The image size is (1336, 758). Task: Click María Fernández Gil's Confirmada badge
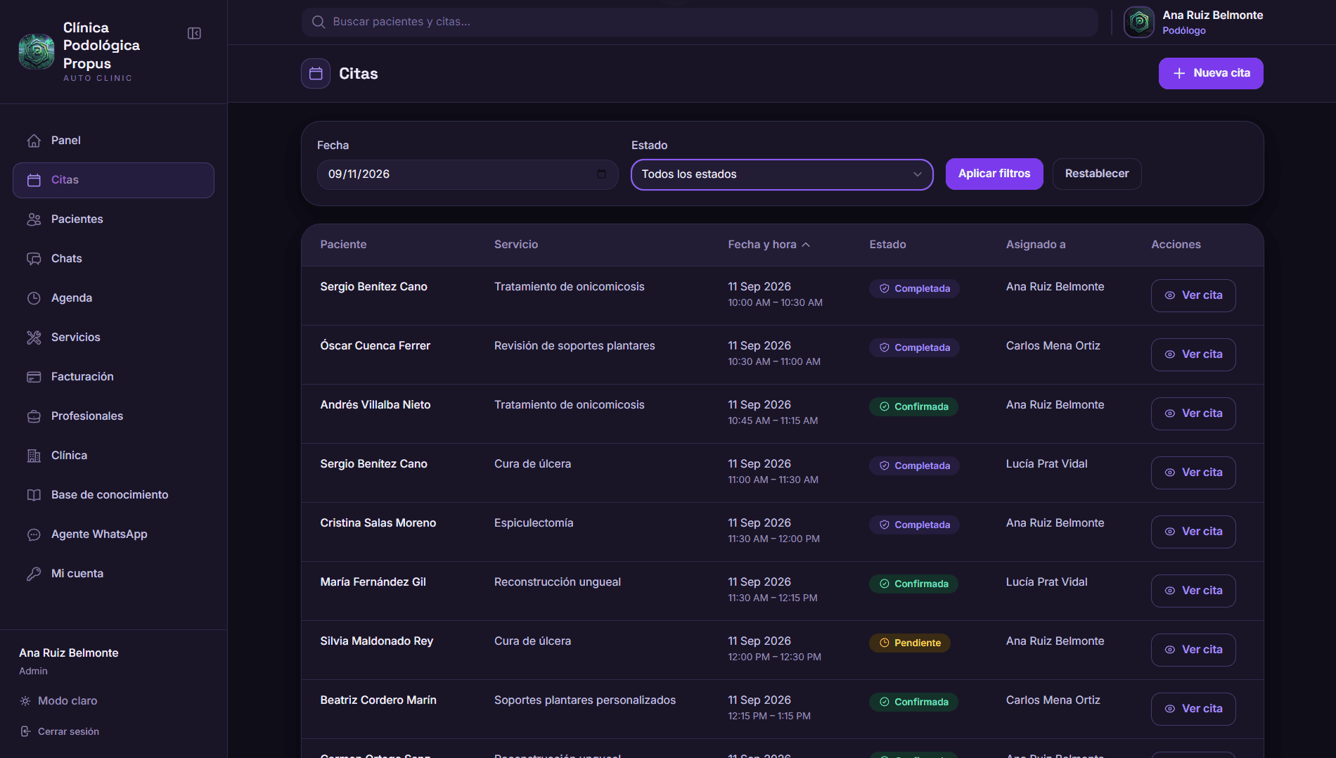tap(913, 584)
